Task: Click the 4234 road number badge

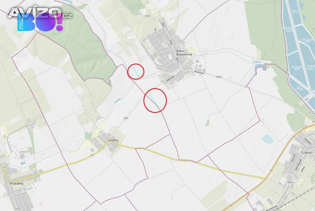Action: (x=126, y=118)
